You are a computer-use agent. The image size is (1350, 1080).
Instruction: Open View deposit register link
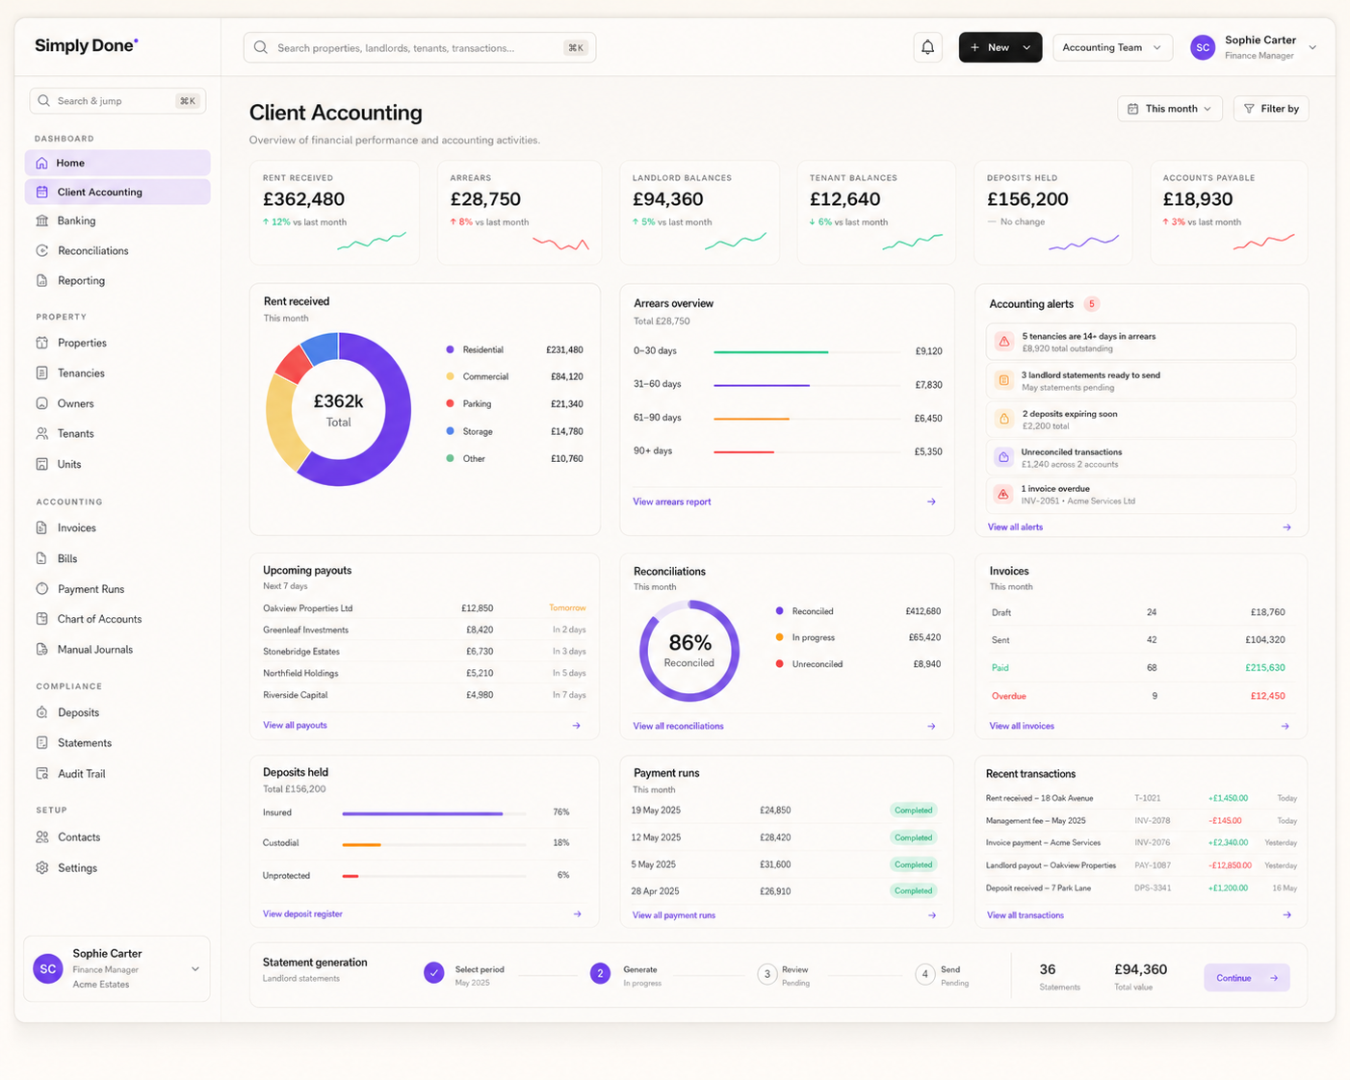[302, 913]
